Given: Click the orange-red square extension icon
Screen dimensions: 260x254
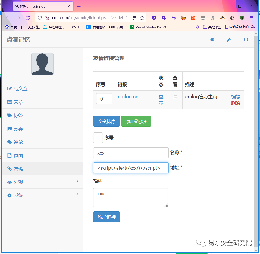Looking at the screenshot, I should 193,18.
